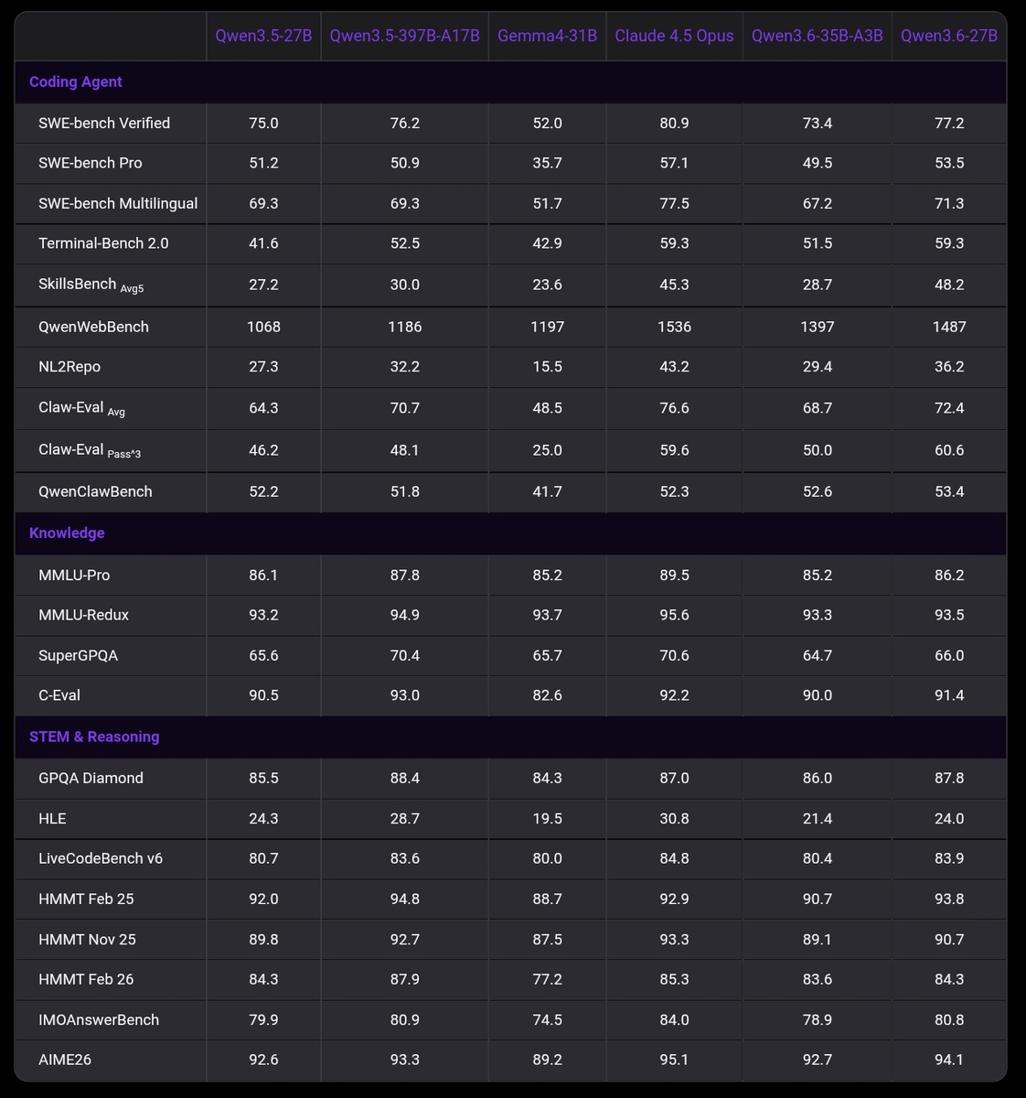This screenshot has width=1026, height=1098.
Task: Select 93.0 in the C-Eval row
Action: (x=404, y=695)
